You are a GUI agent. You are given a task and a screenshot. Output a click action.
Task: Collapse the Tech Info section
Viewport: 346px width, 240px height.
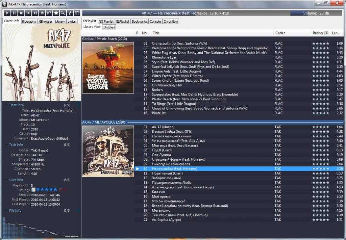(x=16, y=145)
